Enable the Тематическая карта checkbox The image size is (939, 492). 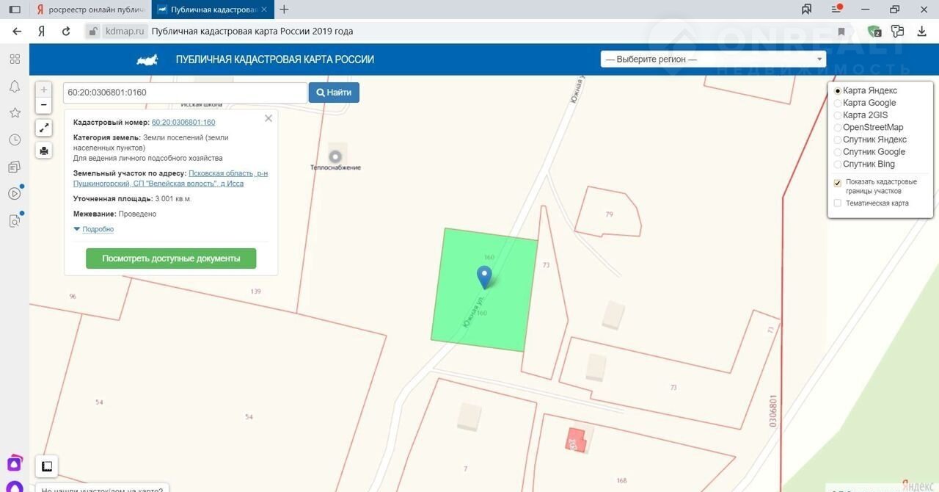(838, 203)
